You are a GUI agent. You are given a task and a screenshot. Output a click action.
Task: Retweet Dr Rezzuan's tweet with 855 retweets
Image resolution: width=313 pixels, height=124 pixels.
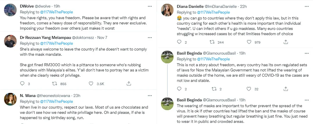pos(54,84)
